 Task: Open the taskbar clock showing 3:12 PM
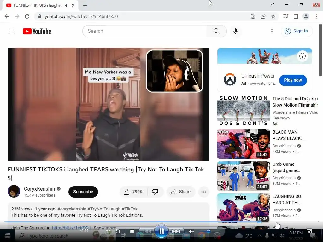point(296,235)
